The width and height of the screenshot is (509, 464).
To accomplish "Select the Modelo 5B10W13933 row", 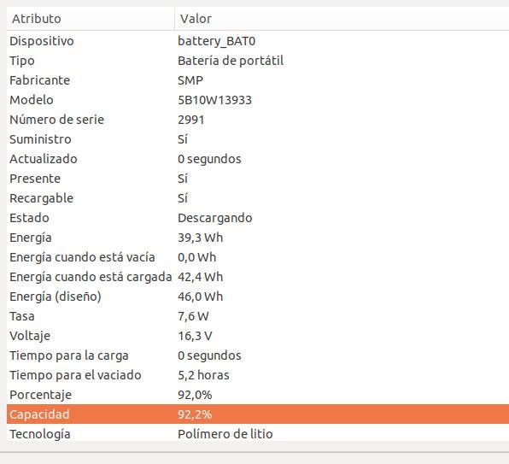I will click(x=258, y=100).
